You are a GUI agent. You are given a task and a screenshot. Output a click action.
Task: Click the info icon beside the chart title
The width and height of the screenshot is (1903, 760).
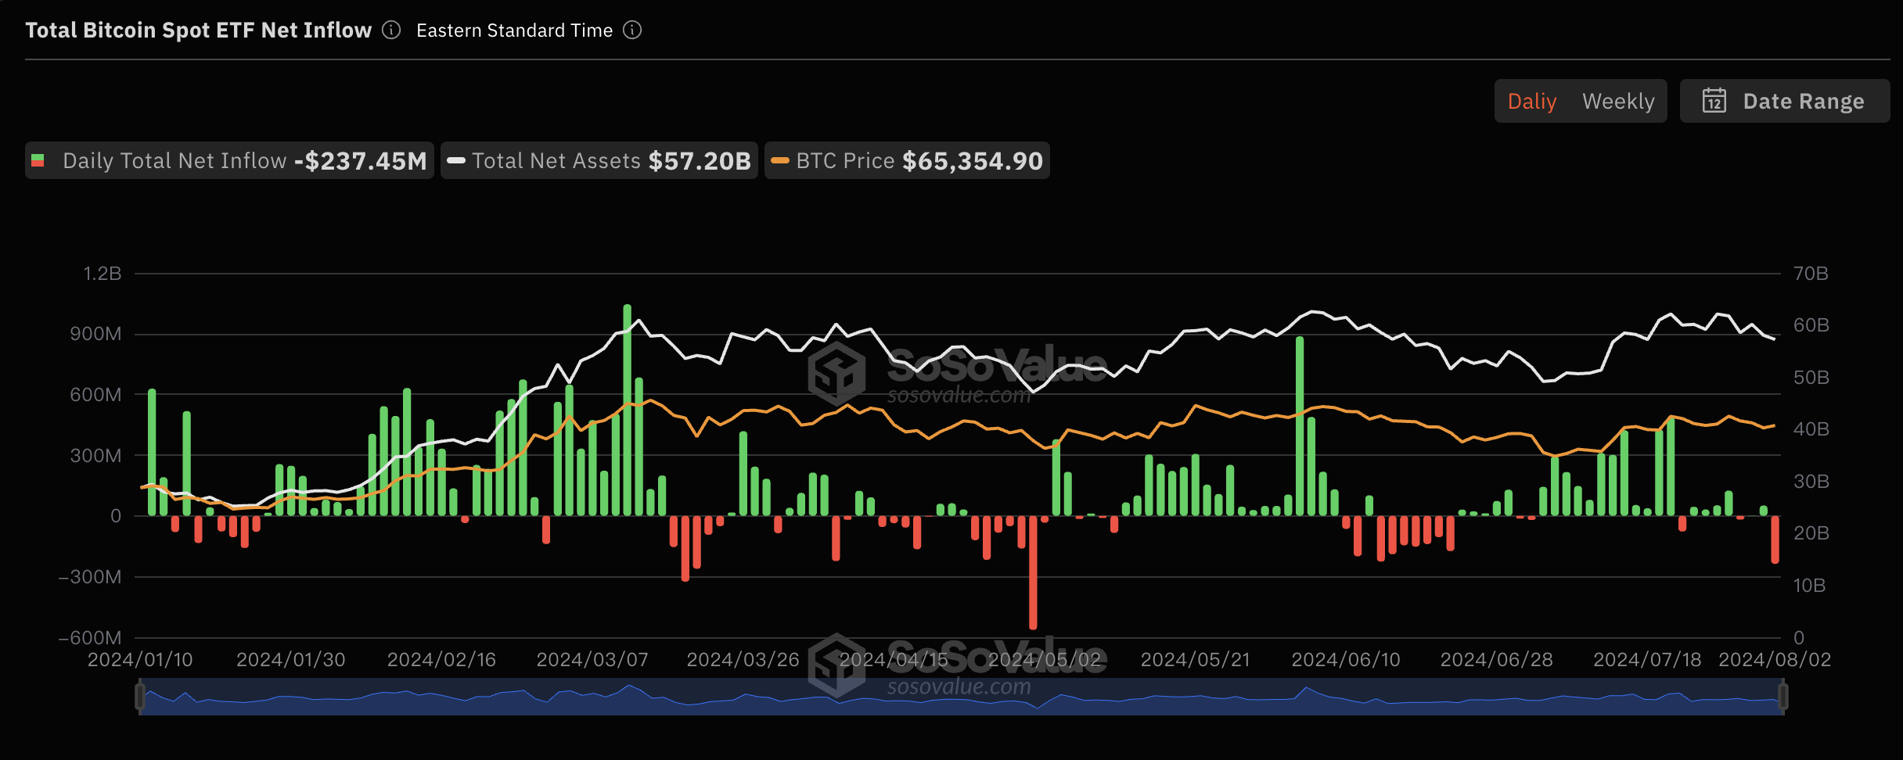(x=390, y=30)
